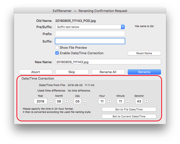Viewport: 180px width, 144px height.
Task: Click the 'Date/Time from File:' label
Action: coord(52,85)
